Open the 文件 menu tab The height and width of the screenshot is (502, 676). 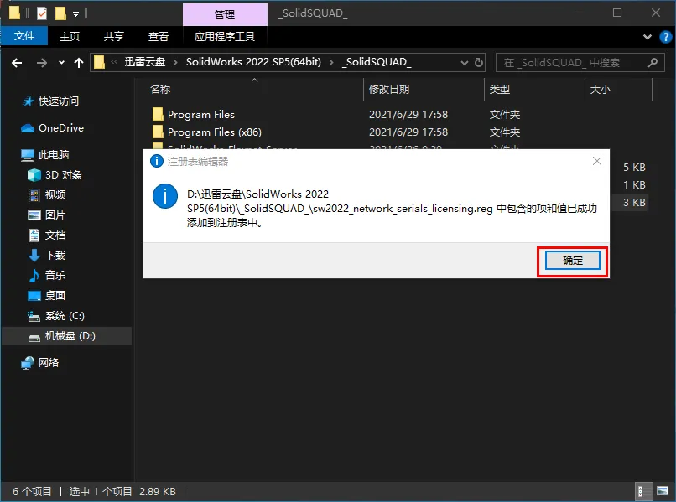[x=24, y=36]
